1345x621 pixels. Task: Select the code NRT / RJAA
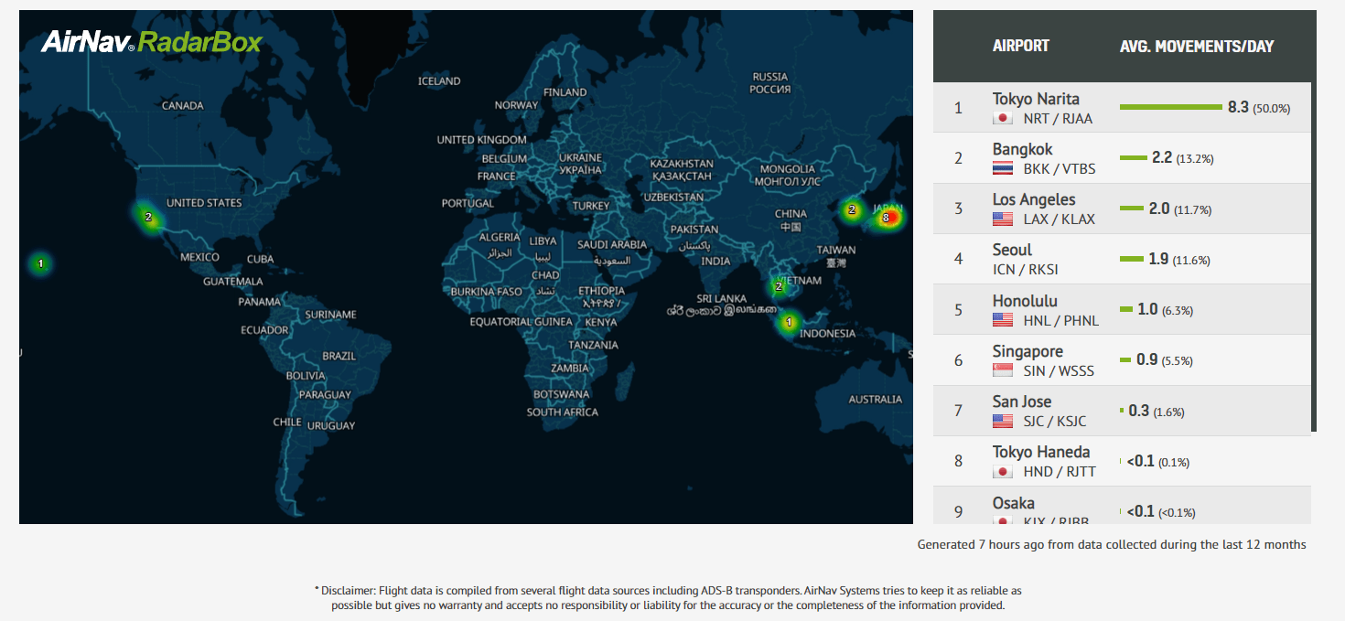click(x=1058, y=119)
